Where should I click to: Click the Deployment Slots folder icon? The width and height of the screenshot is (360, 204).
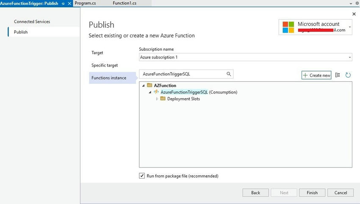pos(163,99)
